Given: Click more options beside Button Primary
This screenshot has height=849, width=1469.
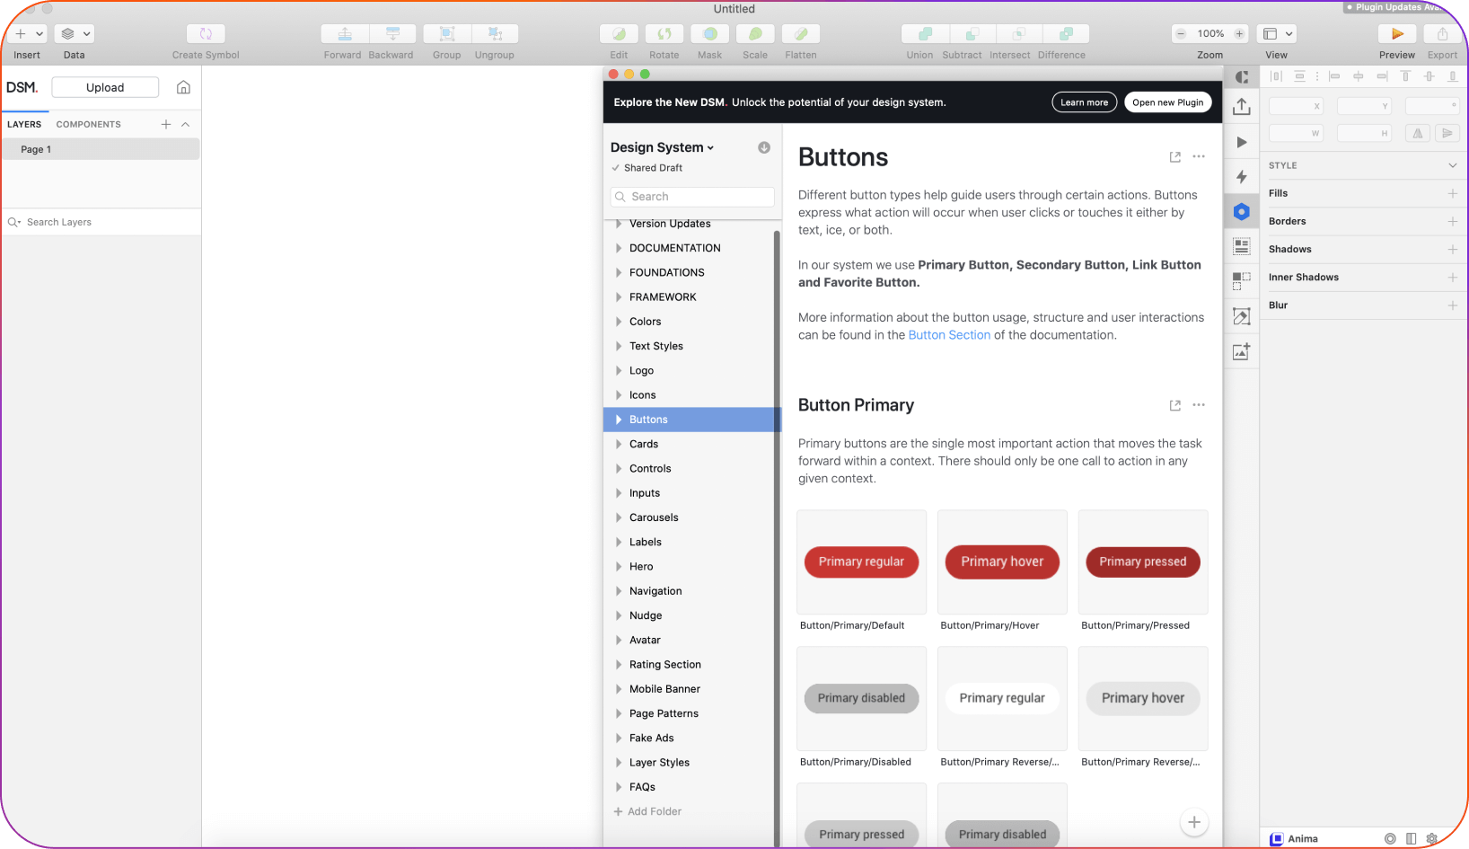Looking at the screenshot, I should [x=1199, y=405].
